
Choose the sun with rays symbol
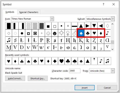[61, 33]
